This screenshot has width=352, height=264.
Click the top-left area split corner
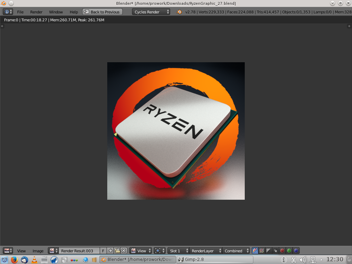(x=2, y=26)
